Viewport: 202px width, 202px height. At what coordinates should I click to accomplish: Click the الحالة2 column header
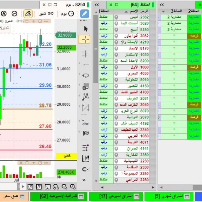pyautogui.click(x=194, y=11)
